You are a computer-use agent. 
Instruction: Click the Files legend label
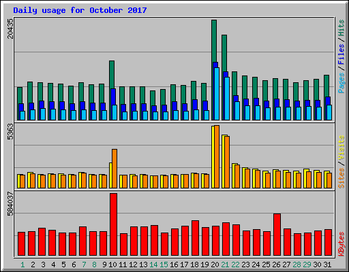pos(341,54)
